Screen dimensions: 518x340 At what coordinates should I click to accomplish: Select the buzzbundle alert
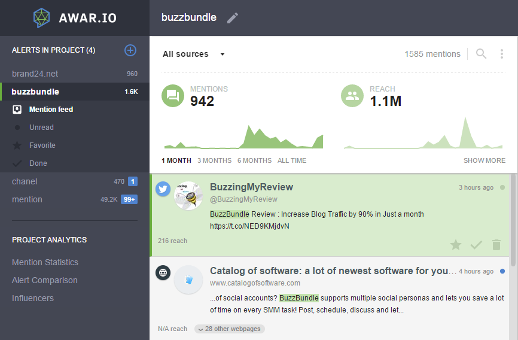coord(75,92)
